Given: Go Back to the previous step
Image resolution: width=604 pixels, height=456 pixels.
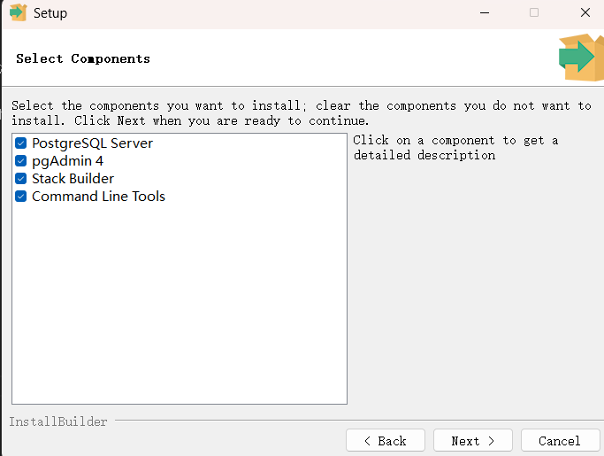Looking at the screenshot, I should point(386,440).
